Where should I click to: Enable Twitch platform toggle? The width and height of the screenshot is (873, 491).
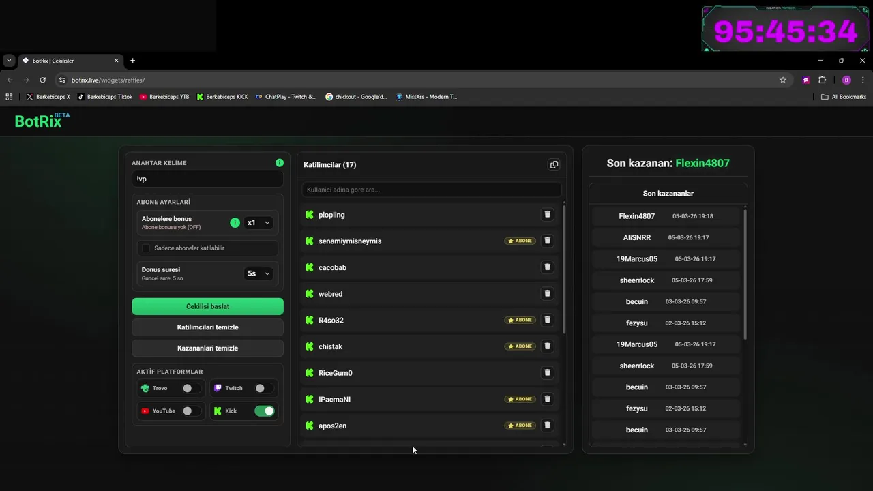pyautogui.click(x=264, y=388)
